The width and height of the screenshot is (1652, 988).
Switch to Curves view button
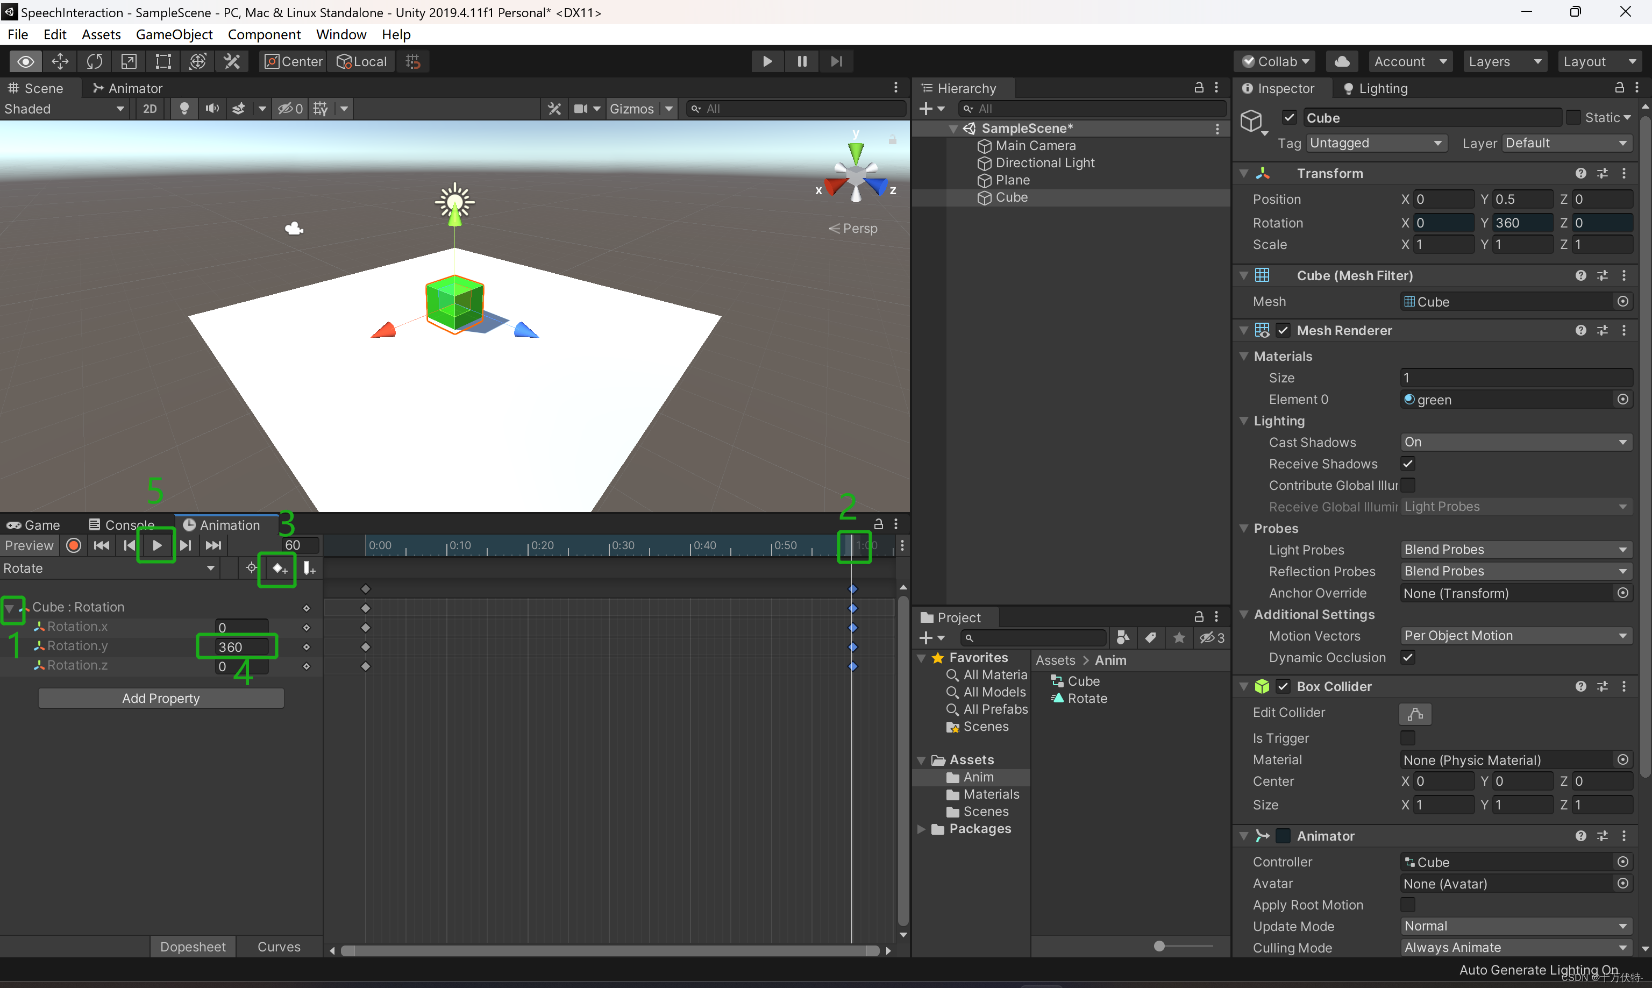[279, 947]
